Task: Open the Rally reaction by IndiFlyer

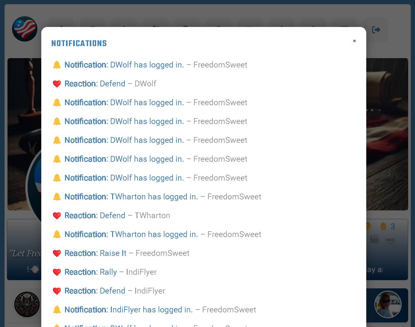Action: click(x=105, y=272)
